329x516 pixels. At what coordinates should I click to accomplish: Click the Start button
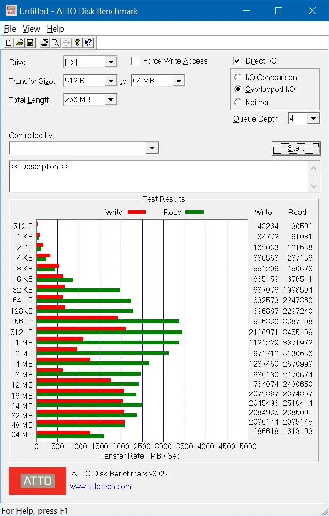point(296,148)
